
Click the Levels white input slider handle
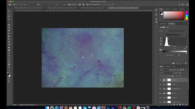[186, 47]
